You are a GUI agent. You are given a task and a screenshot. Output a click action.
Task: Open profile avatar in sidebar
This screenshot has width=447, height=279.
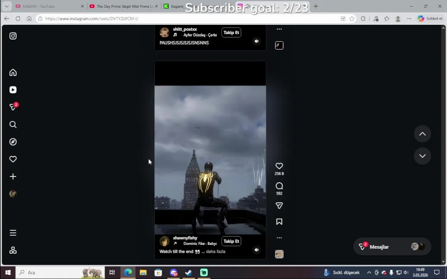(13, 194)
